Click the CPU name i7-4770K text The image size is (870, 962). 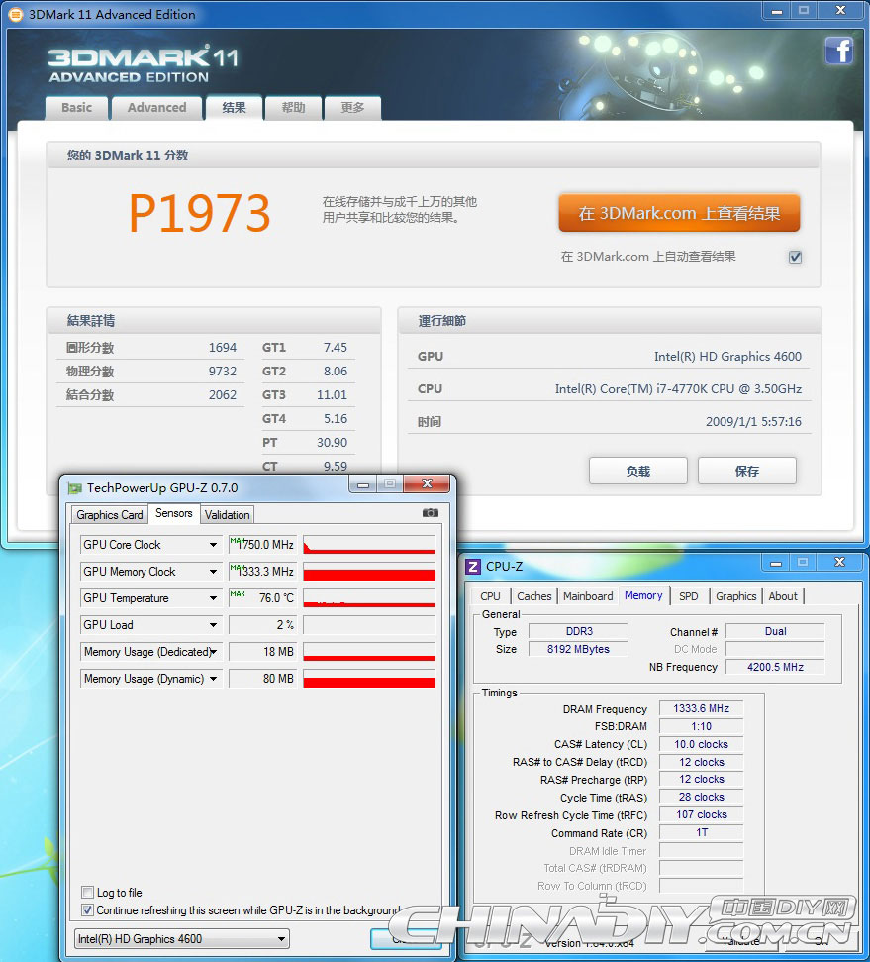click(678, 389)
